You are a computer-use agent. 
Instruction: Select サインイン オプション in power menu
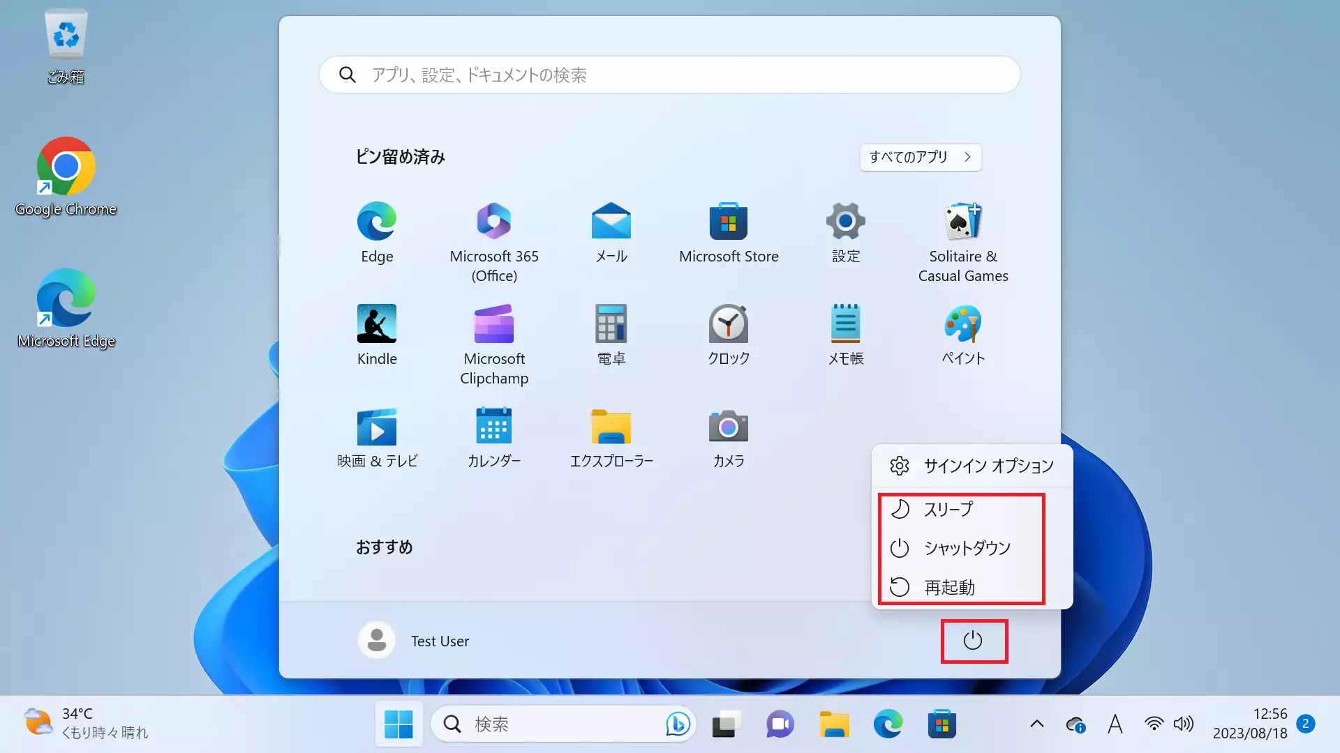coord(972,466)
